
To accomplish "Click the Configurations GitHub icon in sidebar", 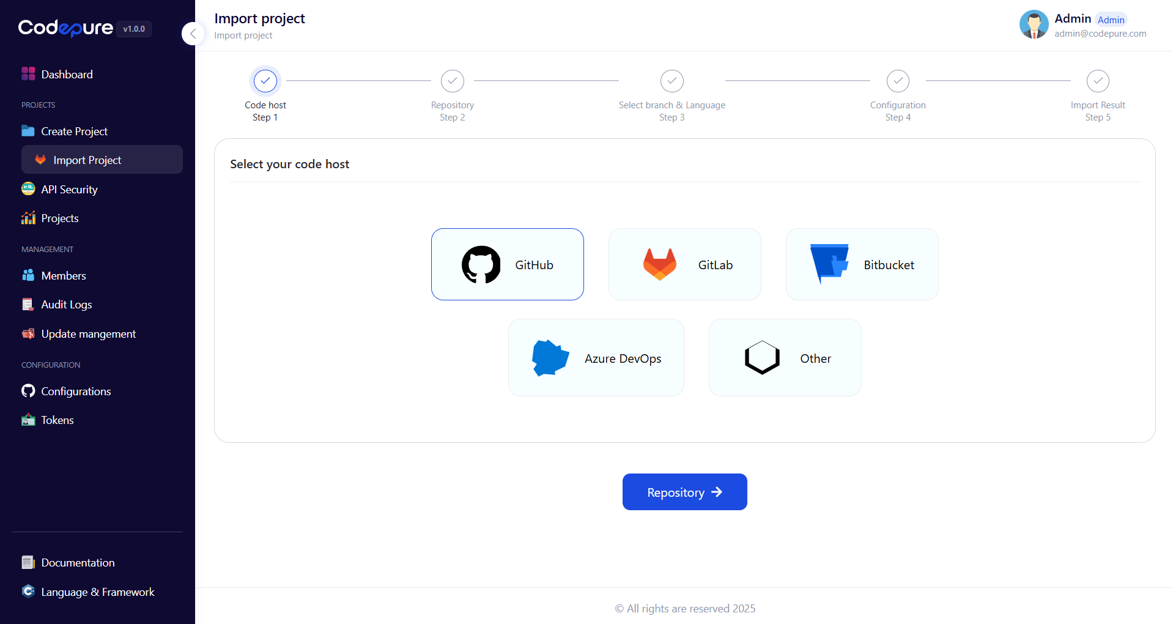I will 28,391.
